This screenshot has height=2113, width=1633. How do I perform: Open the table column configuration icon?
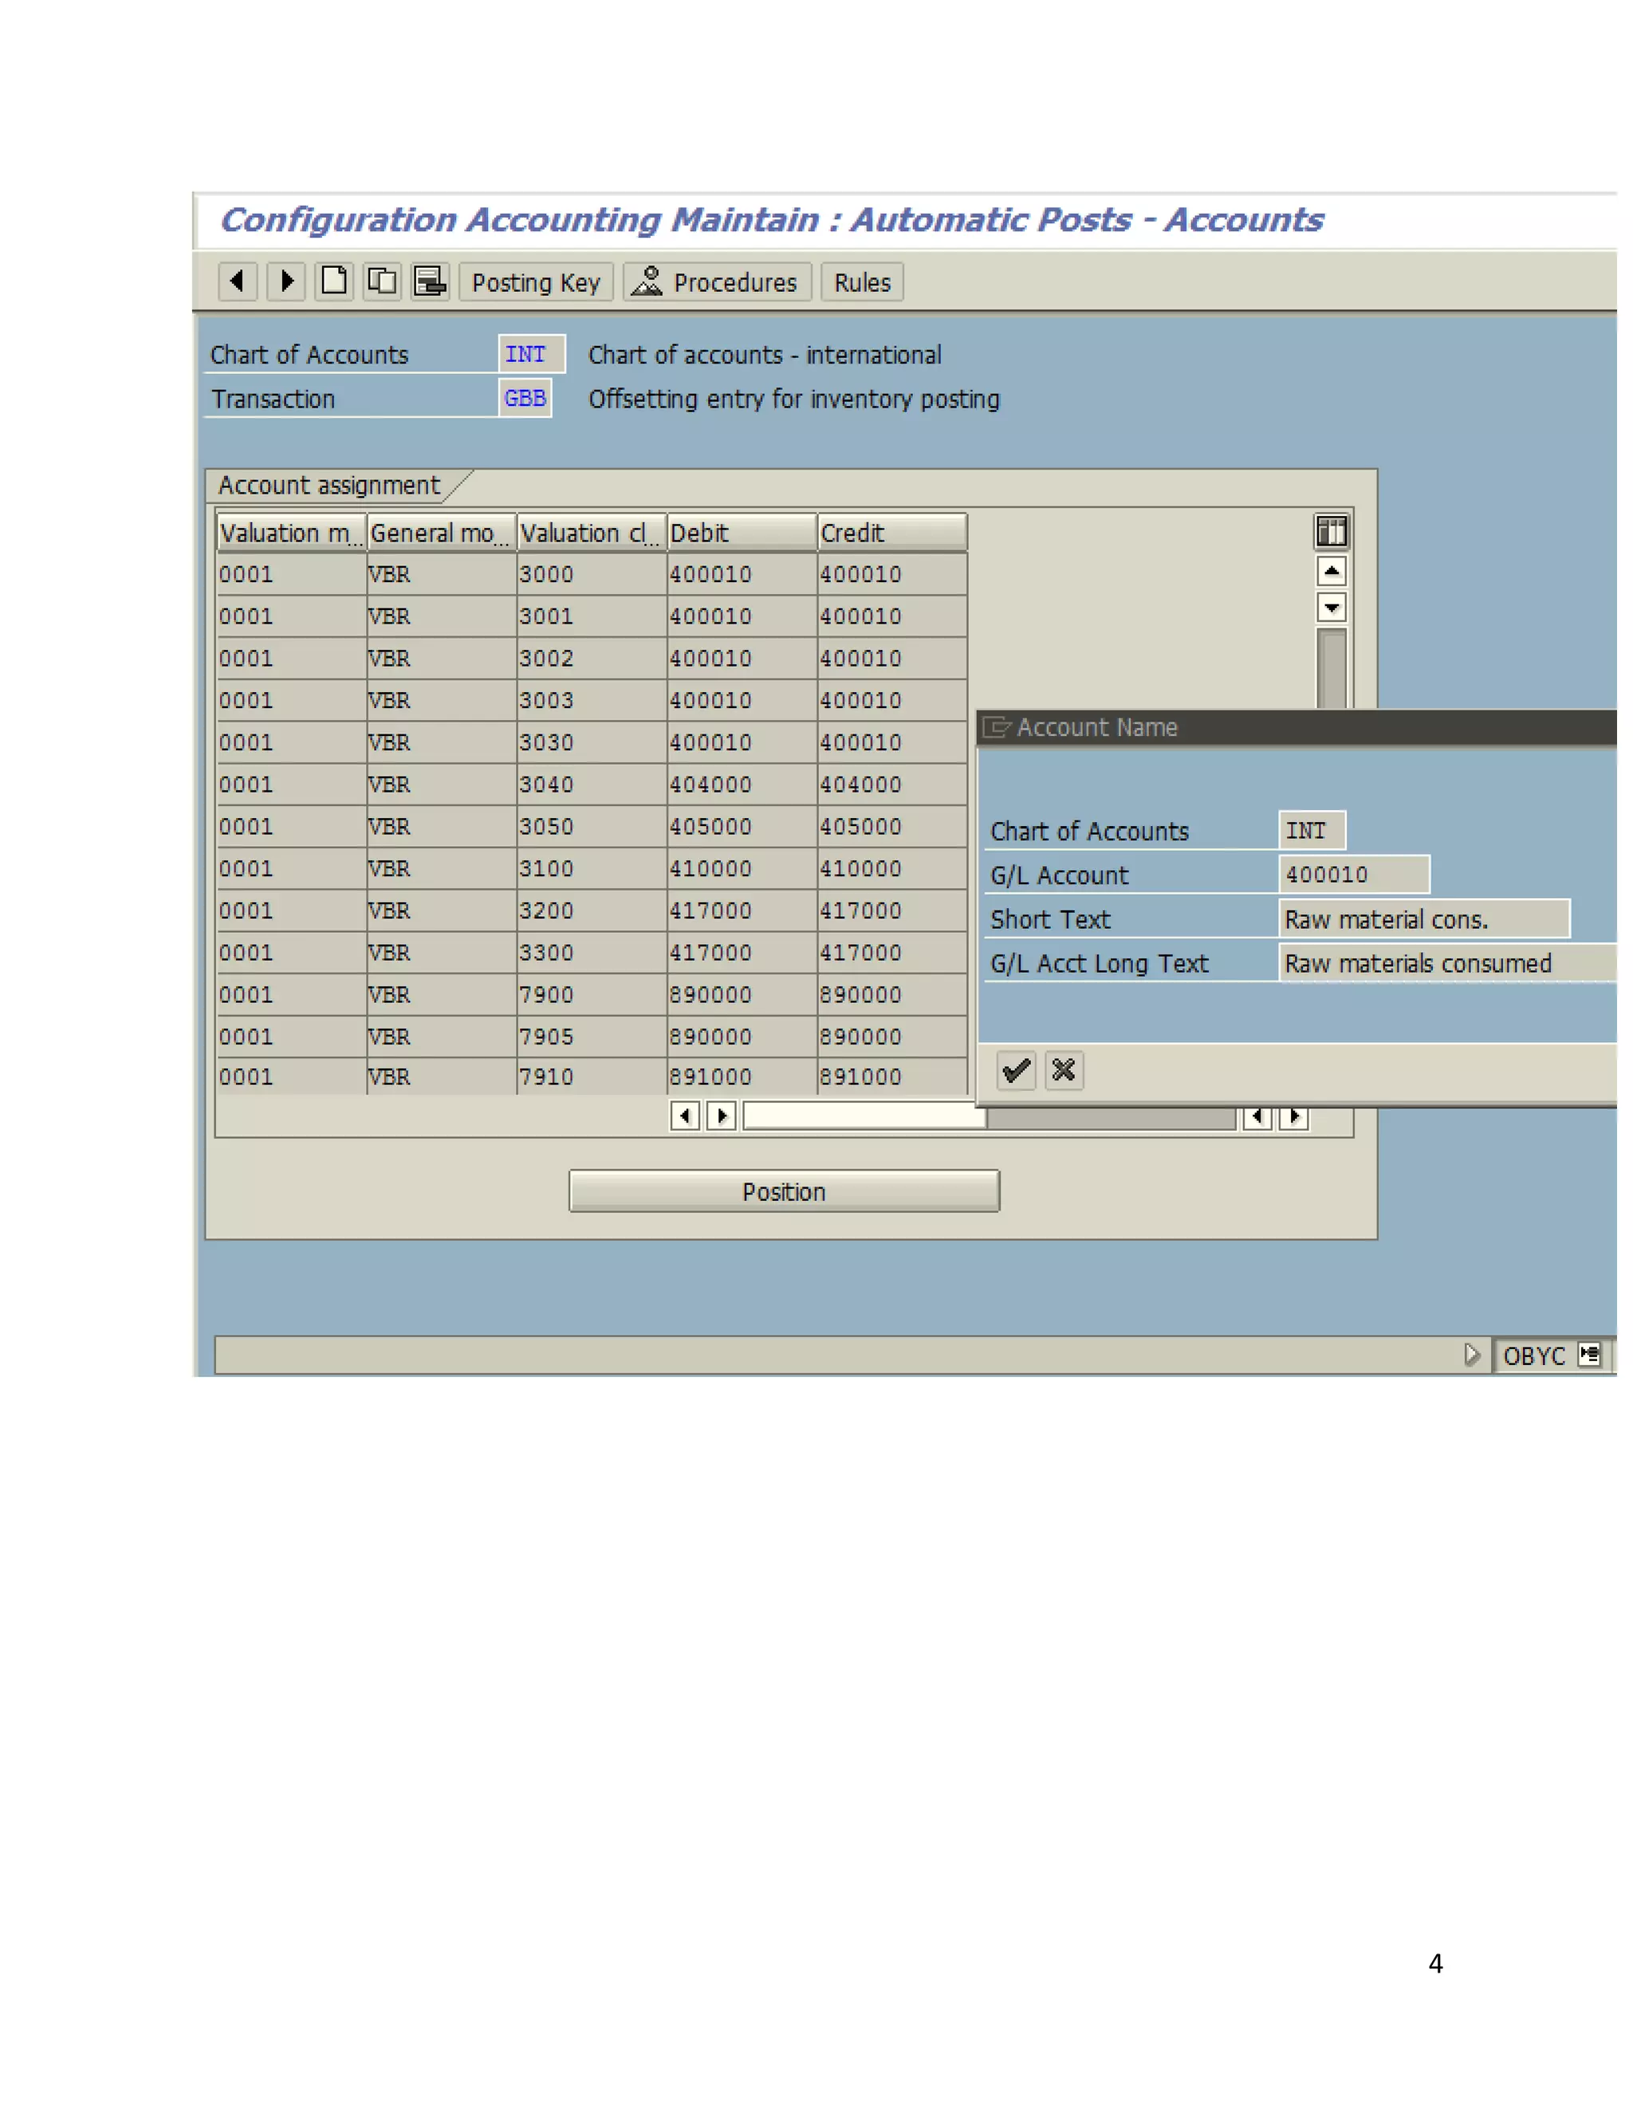(x=1331, y=531)
